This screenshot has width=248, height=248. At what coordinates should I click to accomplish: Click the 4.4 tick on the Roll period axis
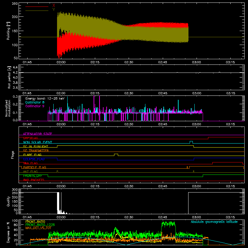coord(15,67)
